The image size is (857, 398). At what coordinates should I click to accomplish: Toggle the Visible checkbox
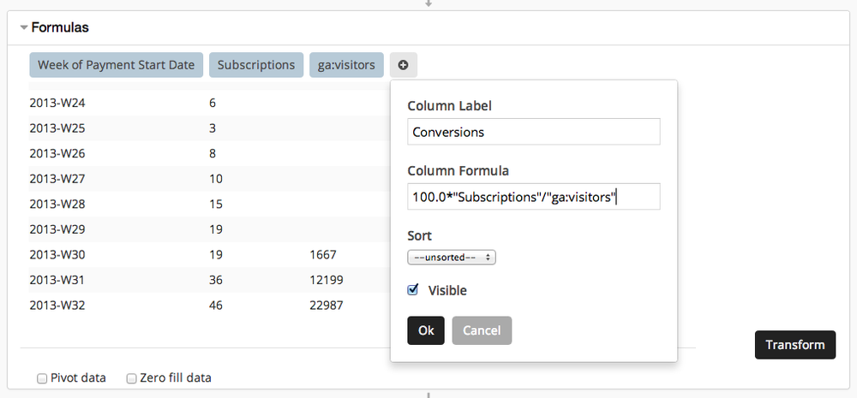click(413, 290)
